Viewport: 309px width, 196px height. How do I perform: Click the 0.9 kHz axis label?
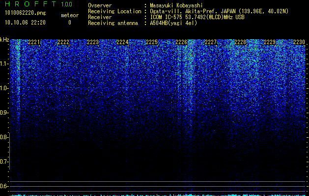click(x=4, y=113)
